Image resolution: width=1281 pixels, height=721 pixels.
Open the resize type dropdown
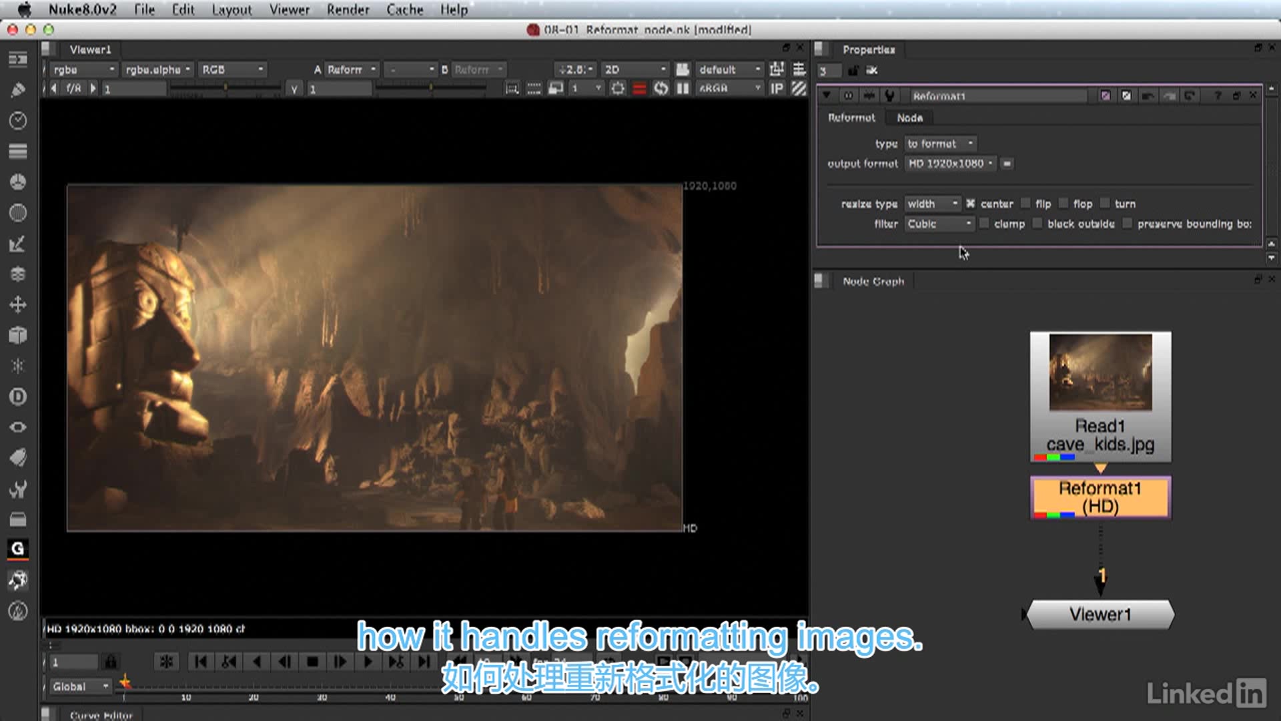pyautogui.click(x=933, y=204)
